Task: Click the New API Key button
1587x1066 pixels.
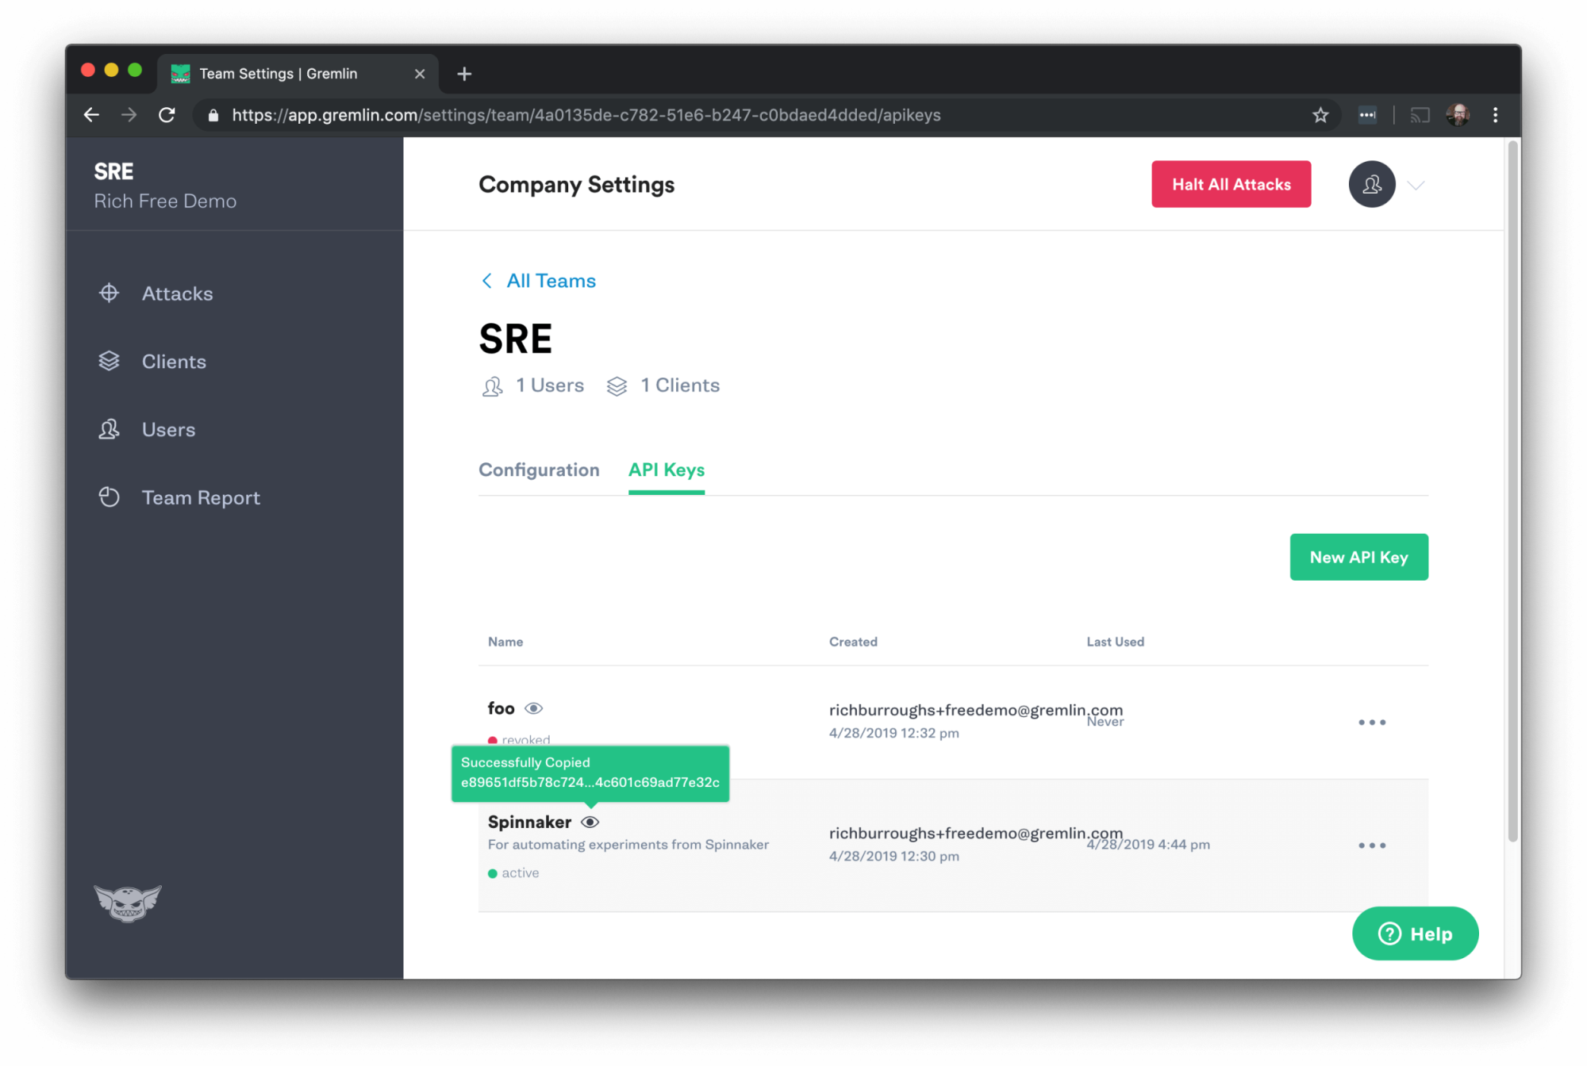Action: 1358,557
